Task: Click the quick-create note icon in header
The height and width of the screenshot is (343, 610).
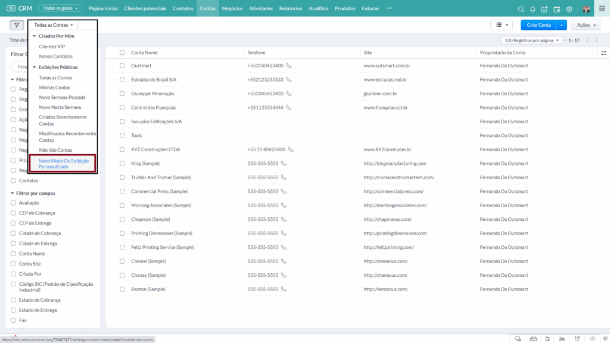Action: click(x=544, y=9)
